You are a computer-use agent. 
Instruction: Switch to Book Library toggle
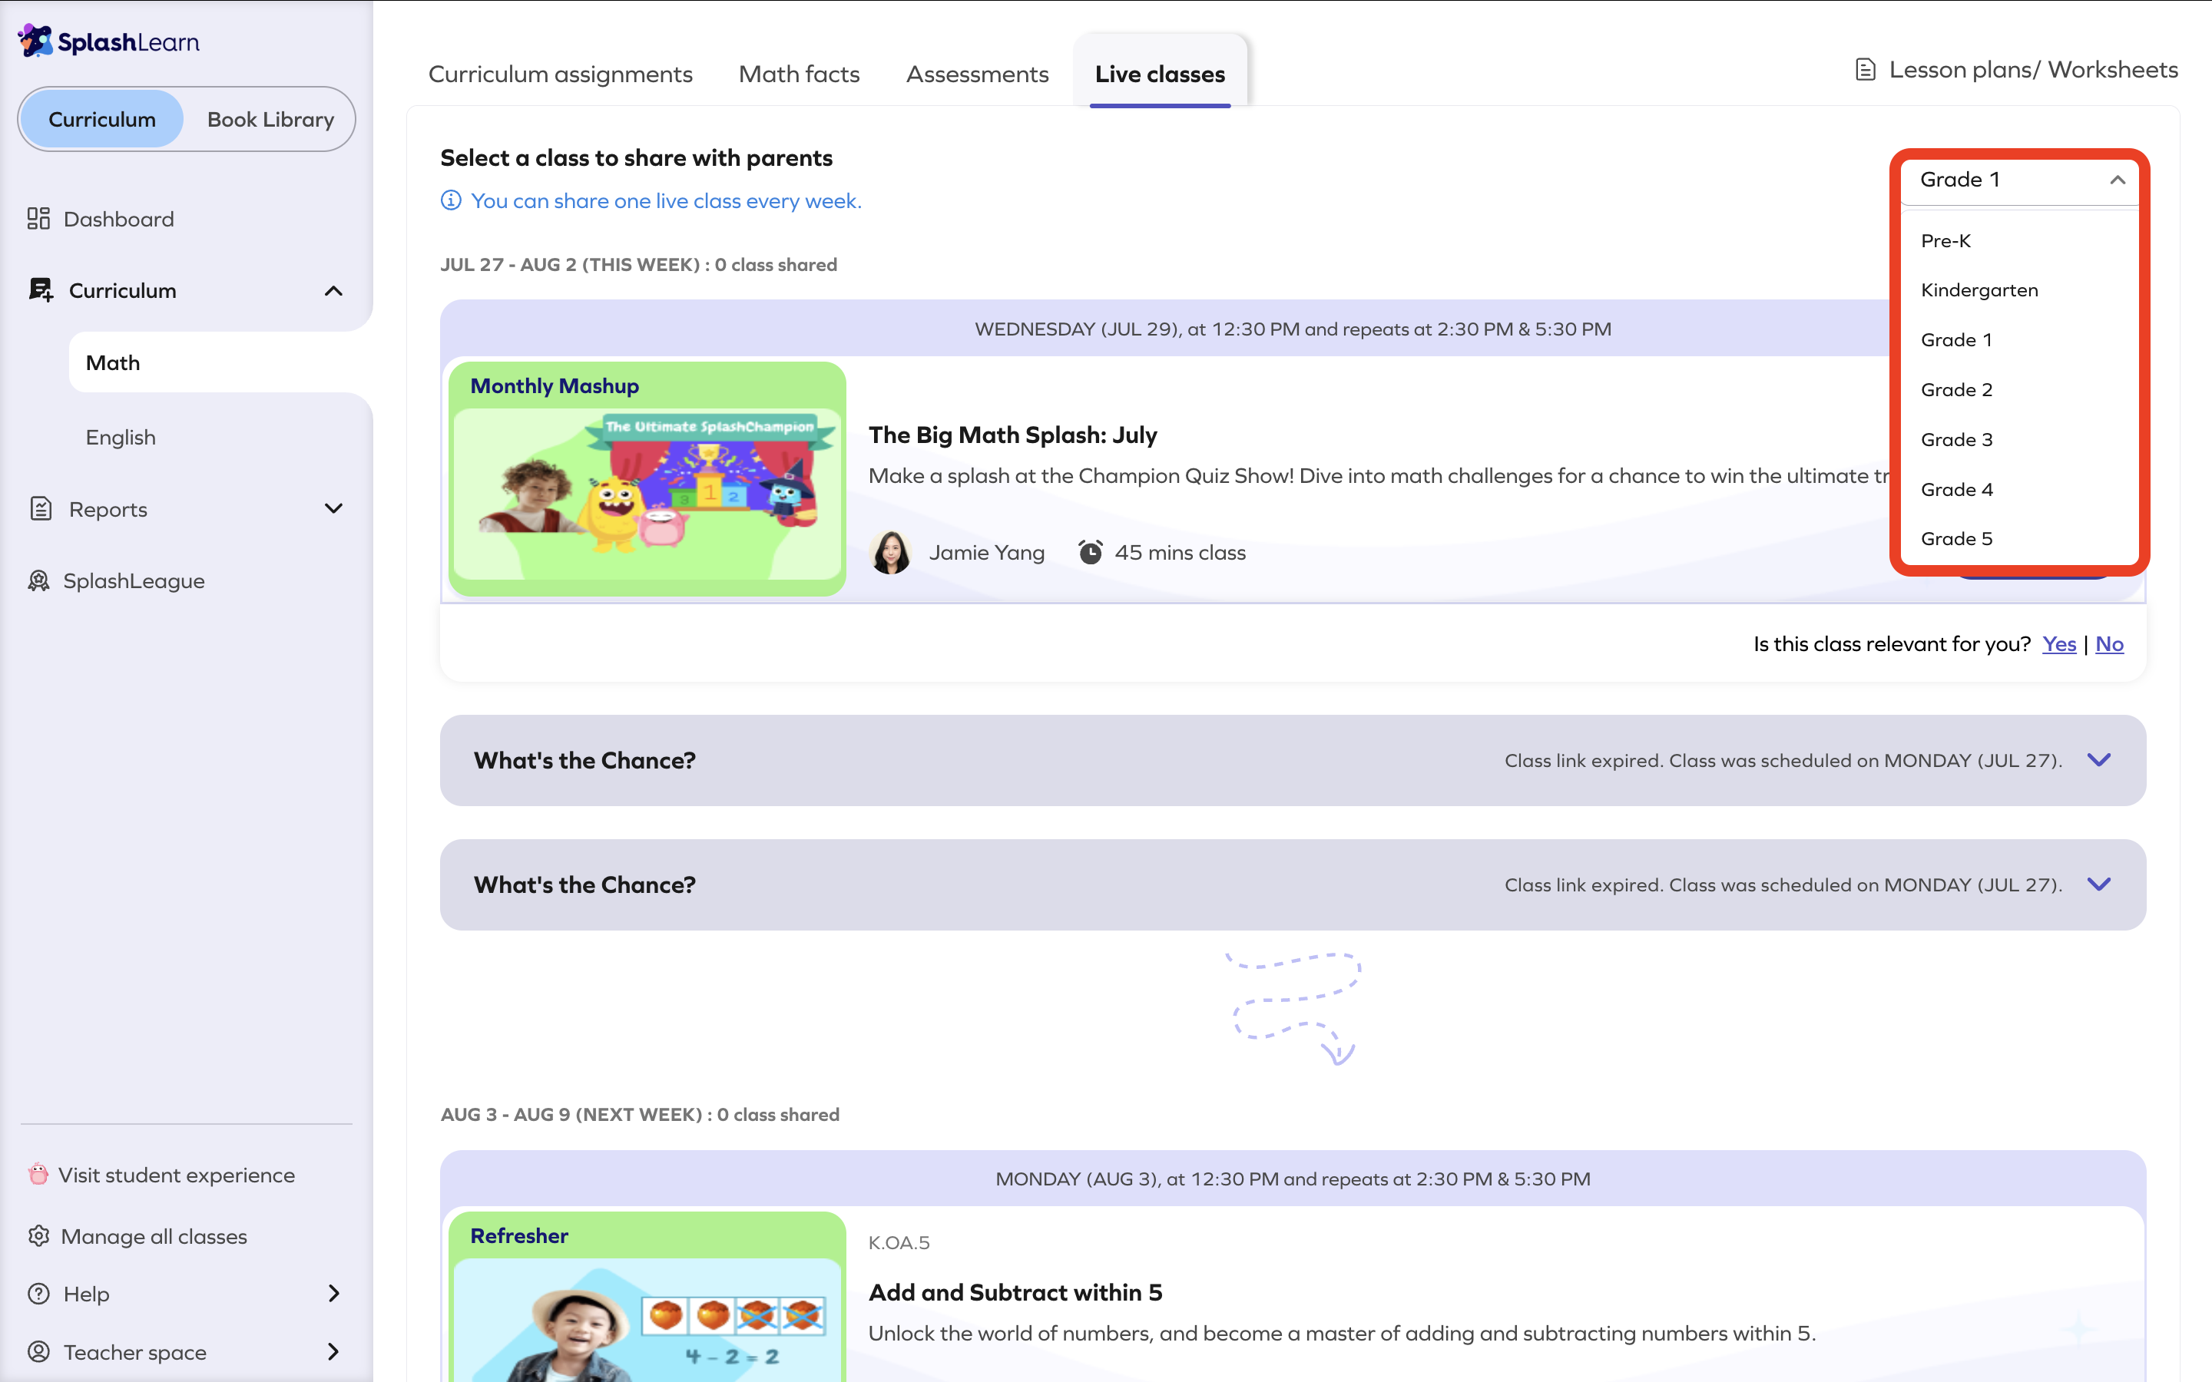[270, 119]
